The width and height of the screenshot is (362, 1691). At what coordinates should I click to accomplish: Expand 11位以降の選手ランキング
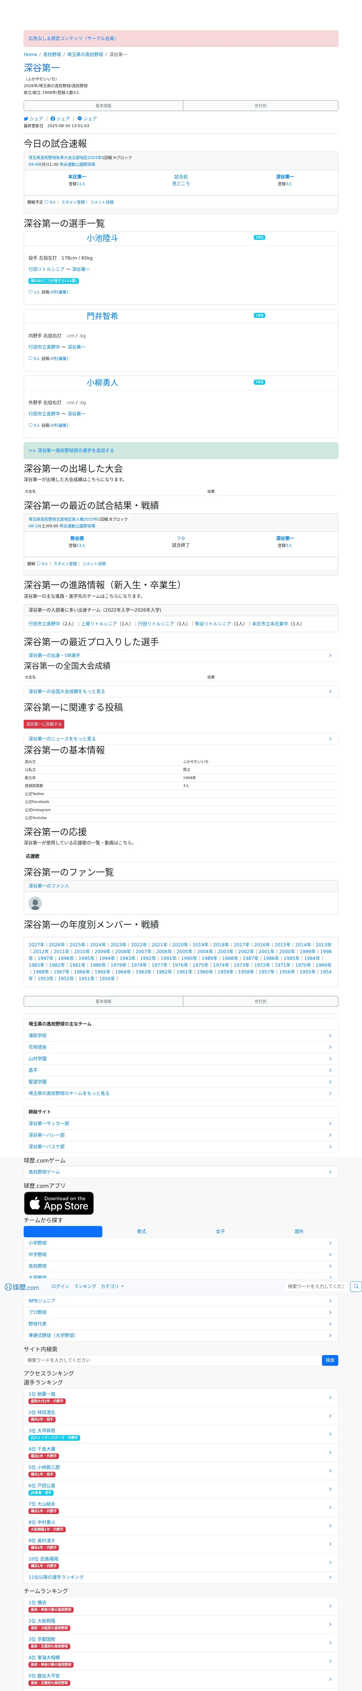pyautogui.click(x=181, y=1577)
